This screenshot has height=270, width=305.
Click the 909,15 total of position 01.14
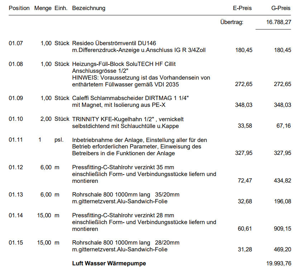[x=282, y=229]
